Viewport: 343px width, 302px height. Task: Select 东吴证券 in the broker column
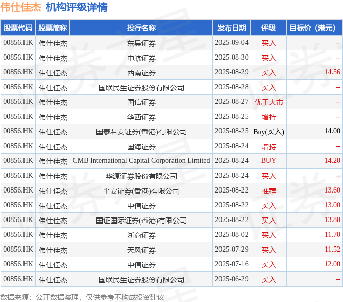(x=141, y=43)
